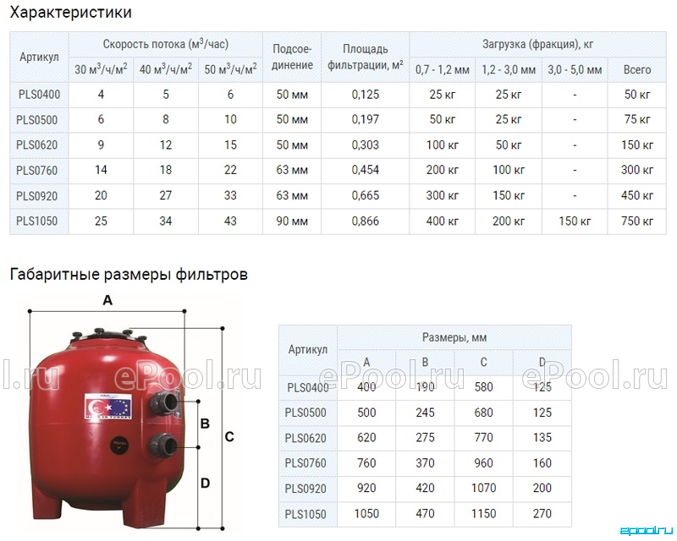This screenshot has width=677, height=541.
Task: Click PLS1050 in the dimensions table
Action: tap(305, 514)
